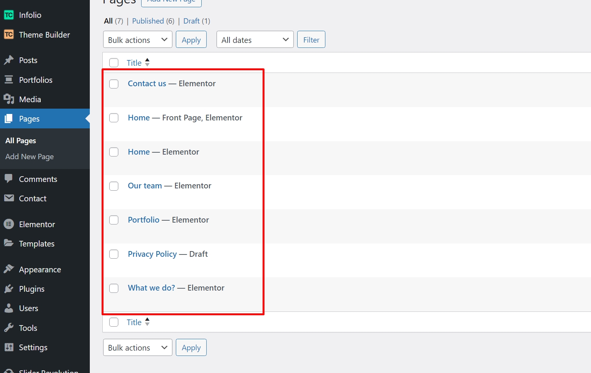The width and height of the screenshot is (591, 373).
Task: Tick the select-all checkbox in bottom header
Action: coord(114,322)
